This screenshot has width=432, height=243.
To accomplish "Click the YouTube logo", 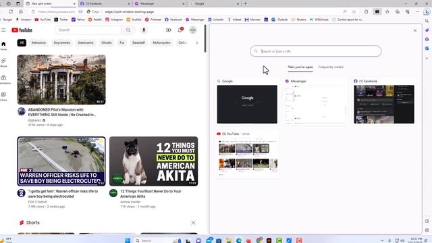I will [22, 30].
